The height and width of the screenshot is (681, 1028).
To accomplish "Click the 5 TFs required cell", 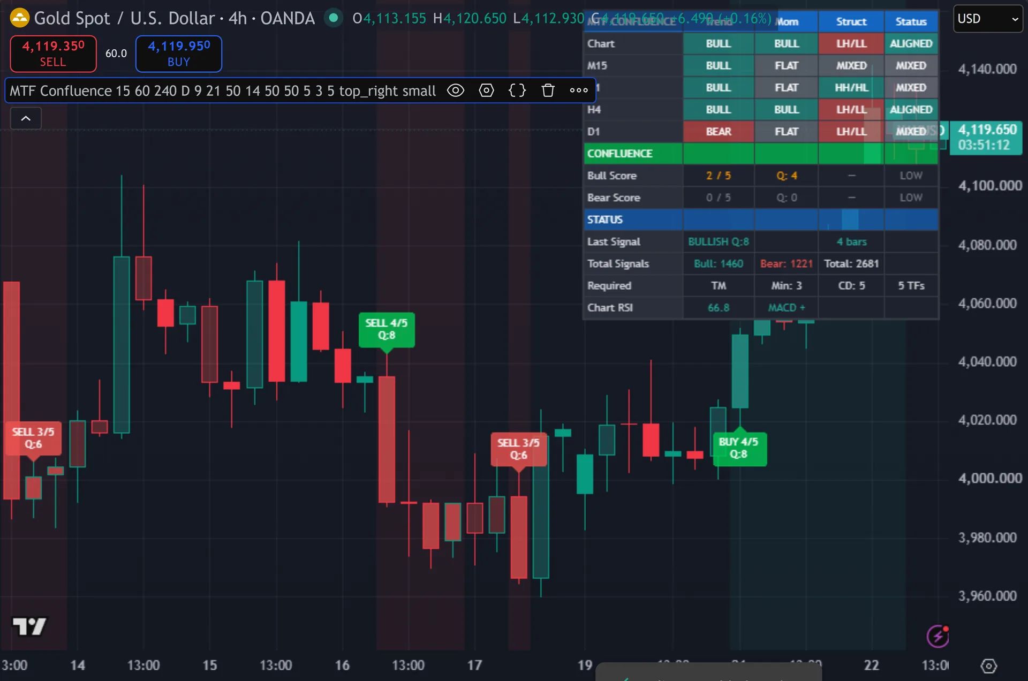I will (911, 285).
